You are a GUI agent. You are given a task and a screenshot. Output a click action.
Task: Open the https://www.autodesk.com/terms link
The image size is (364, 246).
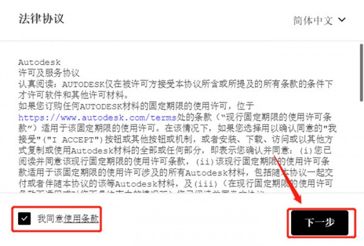pyautogui.click(x=97, y=117)
